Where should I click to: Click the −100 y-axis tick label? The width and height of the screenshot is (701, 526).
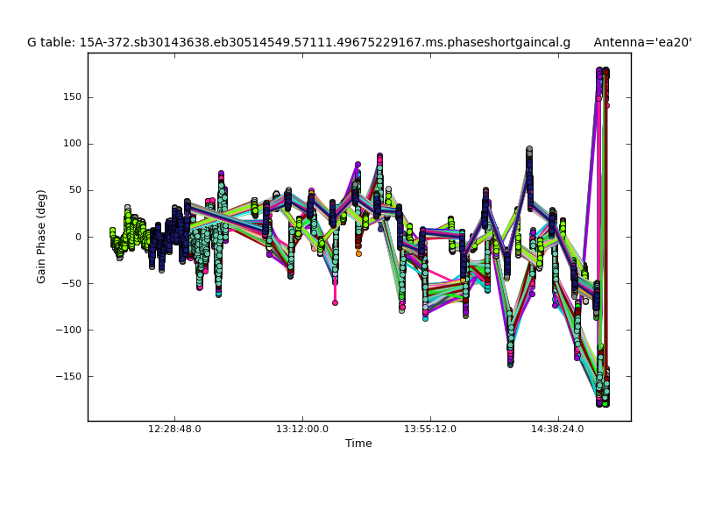tap(67, 330)
